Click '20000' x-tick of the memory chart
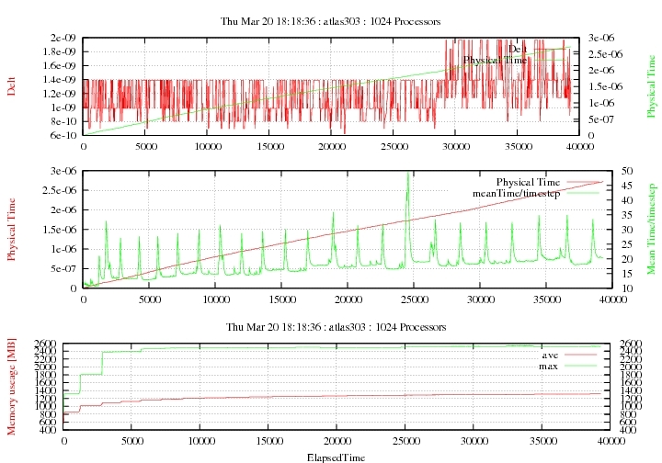The width and height of the screenshot is (662, 463). pyautogui.click(x=337, y=442)
